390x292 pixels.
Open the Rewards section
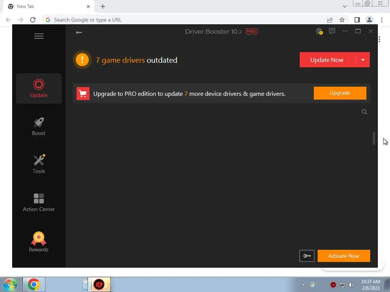39,242
